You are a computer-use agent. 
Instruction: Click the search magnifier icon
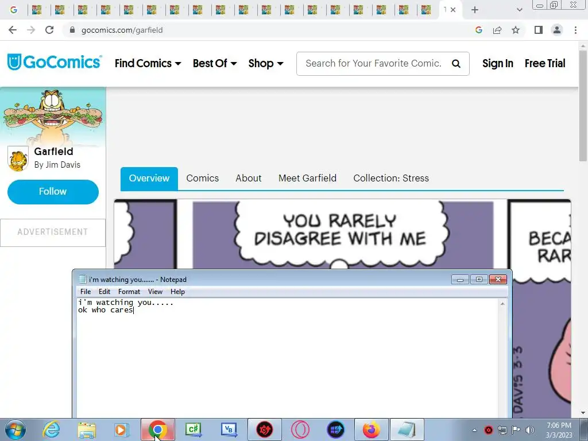456,64
